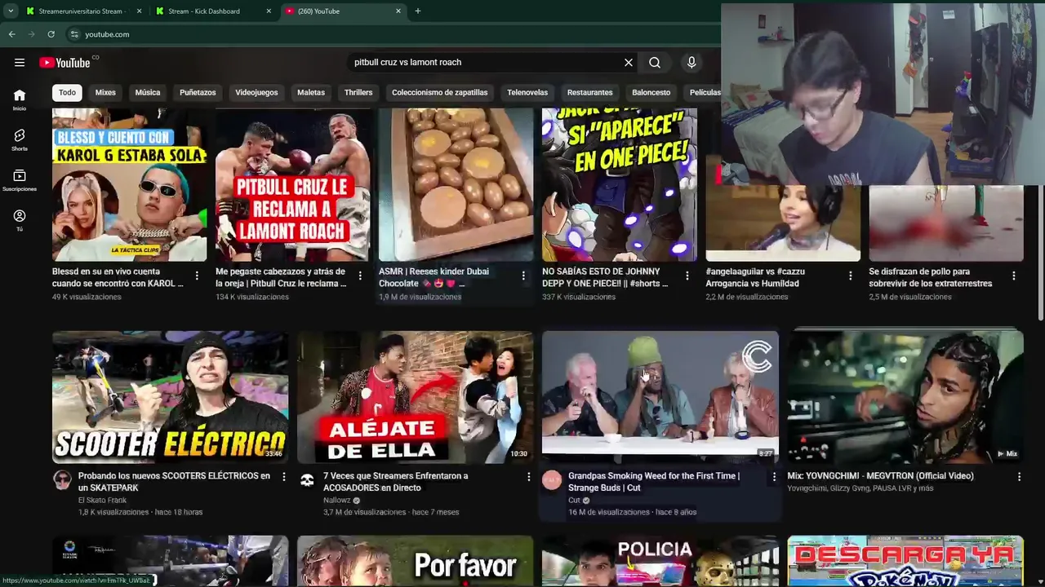Start voice search with microphone icon
This screenshot has height=587, width=1045.
click(691, 63)
